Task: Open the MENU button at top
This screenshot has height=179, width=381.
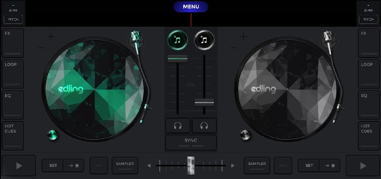Action: [x=191, y=7]
